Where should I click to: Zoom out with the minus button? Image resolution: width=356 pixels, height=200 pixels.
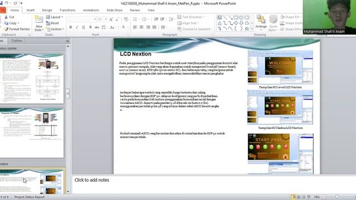tap(324, 197)
